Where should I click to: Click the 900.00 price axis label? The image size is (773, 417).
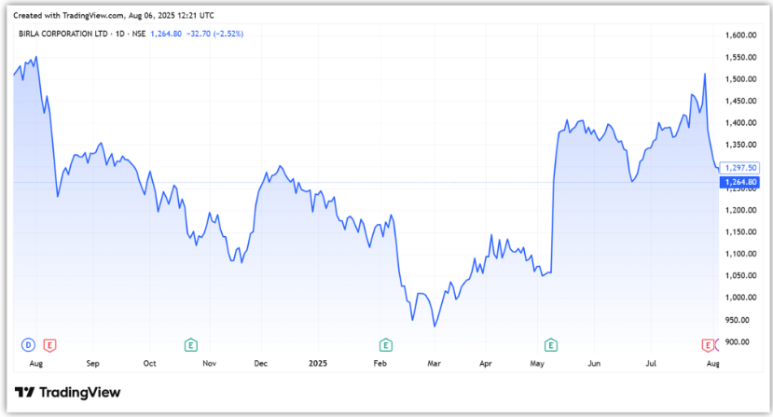click(738, 341)
